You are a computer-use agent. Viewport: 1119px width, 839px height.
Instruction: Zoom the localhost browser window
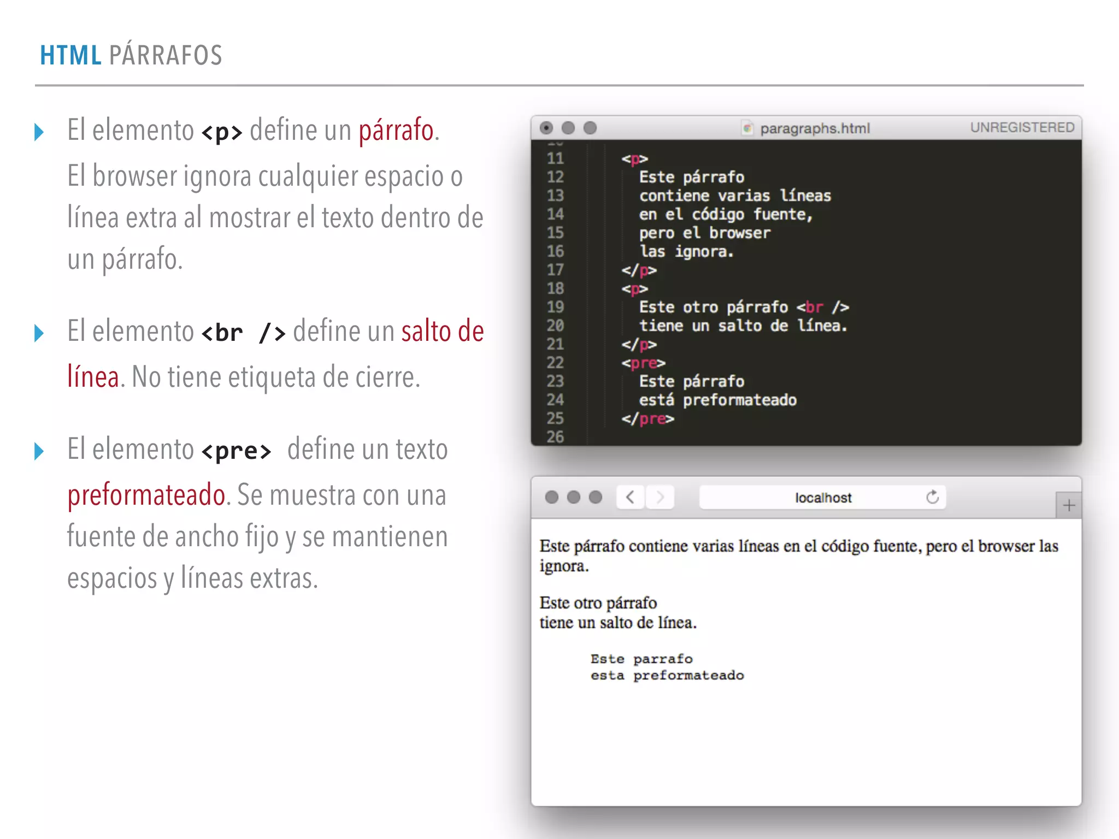pyautogui.click(x=596, y=497)
